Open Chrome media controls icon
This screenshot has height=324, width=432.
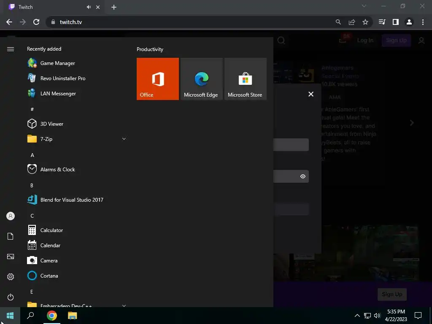point(382,22)
